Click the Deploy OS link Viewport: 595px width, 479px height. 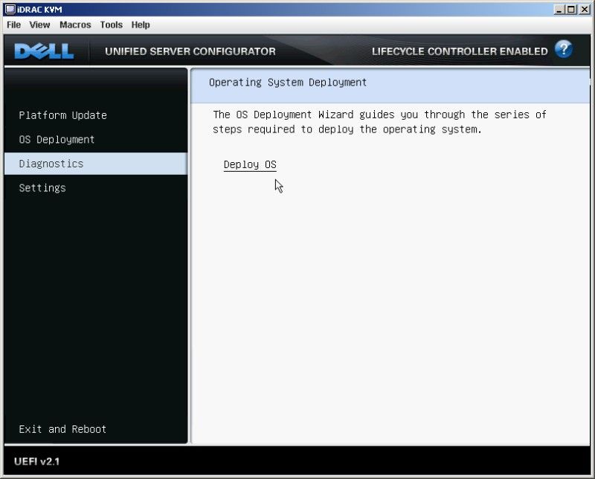pos(250,165)
